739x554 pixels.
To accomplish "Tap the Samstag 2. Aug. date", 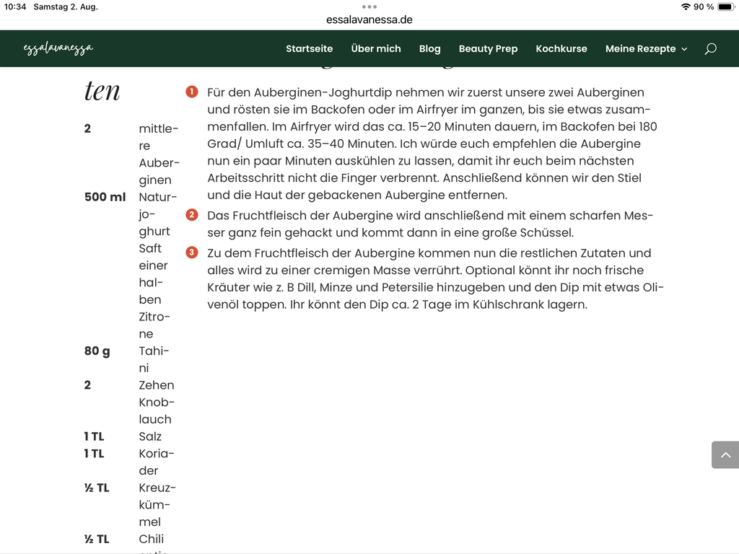I will [66, 6].
